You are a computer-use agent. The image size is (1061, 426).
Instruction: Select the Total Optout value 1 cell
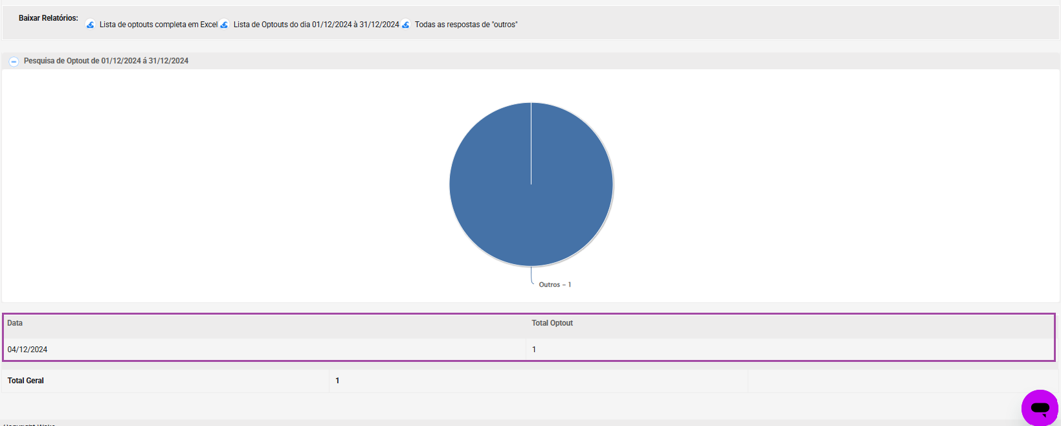coord(790,350)
